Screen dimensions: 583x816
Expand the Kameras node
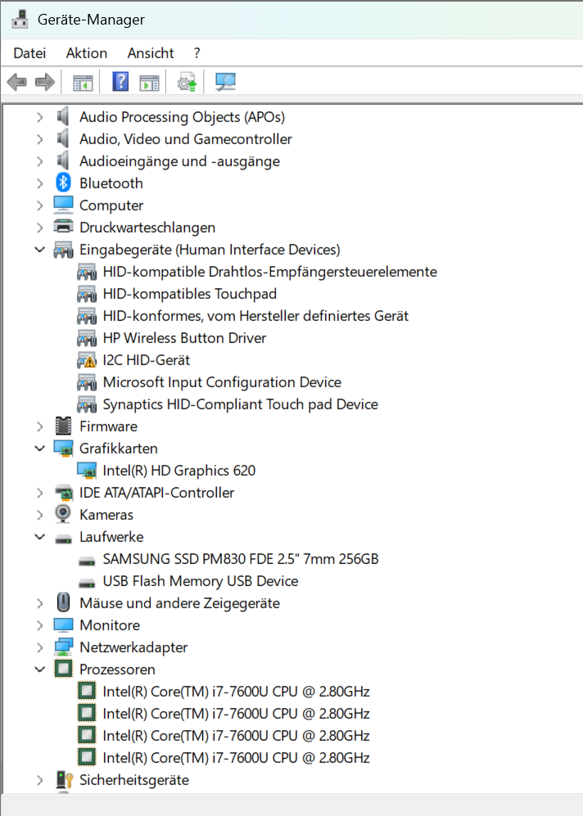(x=39, y=515)
